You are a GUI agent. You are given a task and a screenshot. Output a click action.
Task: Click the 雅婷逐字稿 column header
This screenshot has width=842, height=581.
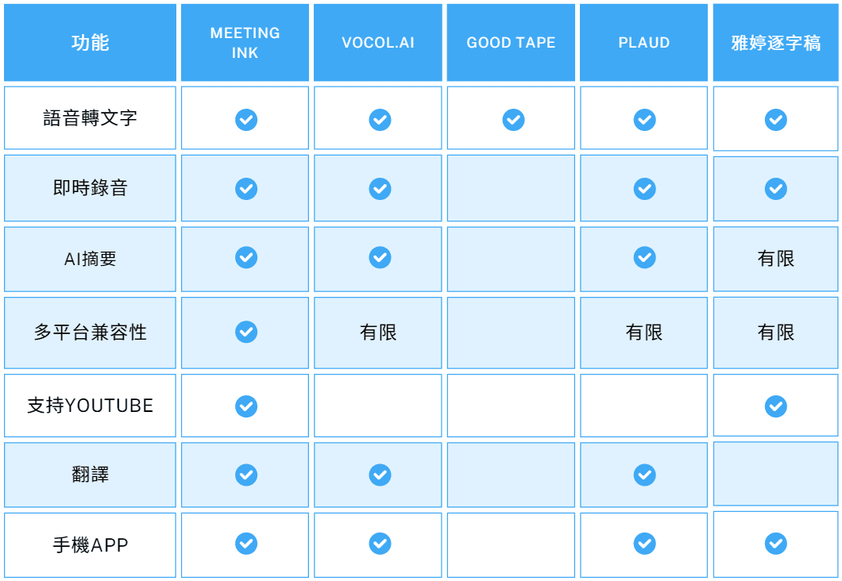pyautogui.click(x=775, y=43)
